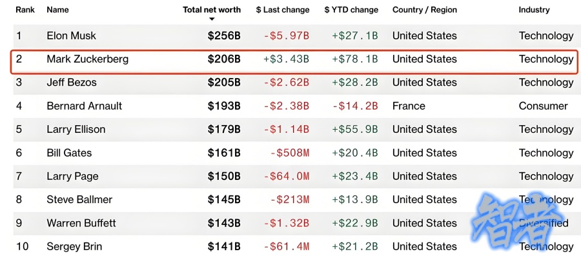Sort by Total net worth column header
581x256 pixels.
(212, 10)
